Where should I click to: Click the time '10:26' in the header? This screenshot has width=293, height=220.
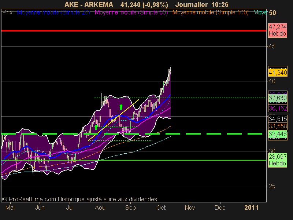[220, 4]
